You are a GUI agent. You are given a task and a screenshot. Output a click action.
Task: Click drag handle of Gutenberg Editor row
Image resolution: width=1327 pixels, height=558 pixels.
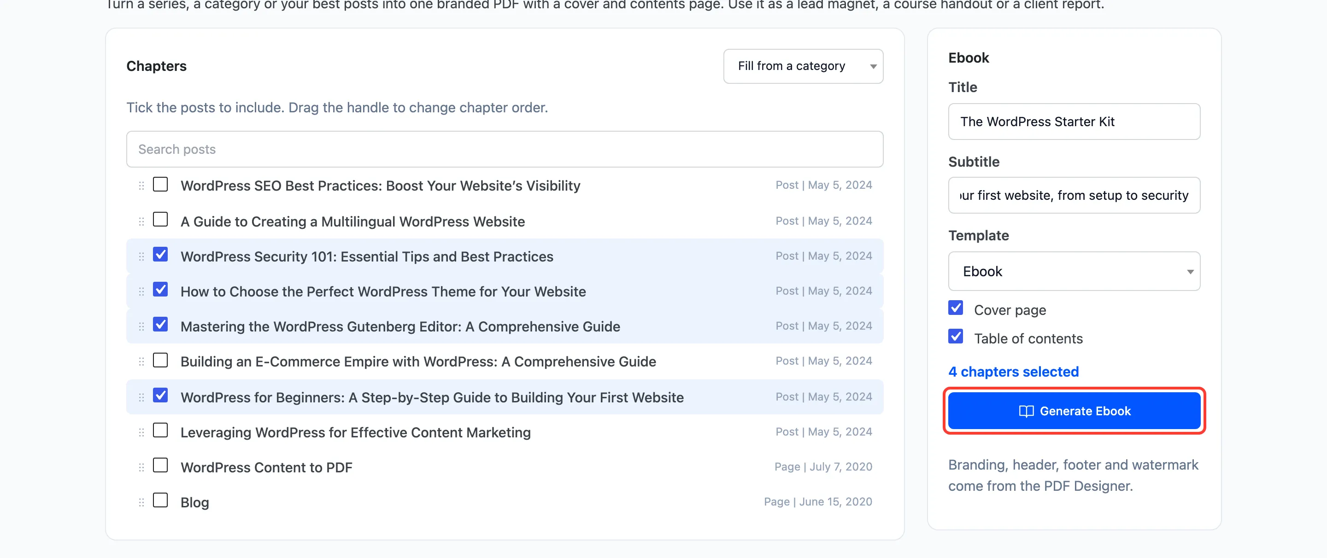141,327
